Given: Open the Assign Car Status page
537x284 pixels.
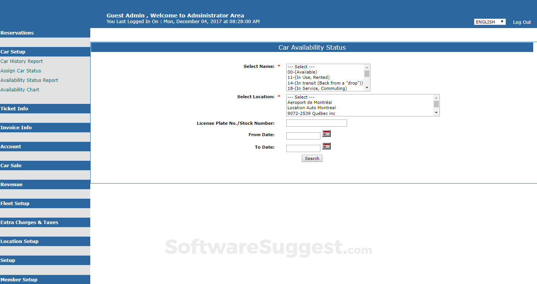Looking at the screenshot, I should pyautogui.click(x=21, y=71).
